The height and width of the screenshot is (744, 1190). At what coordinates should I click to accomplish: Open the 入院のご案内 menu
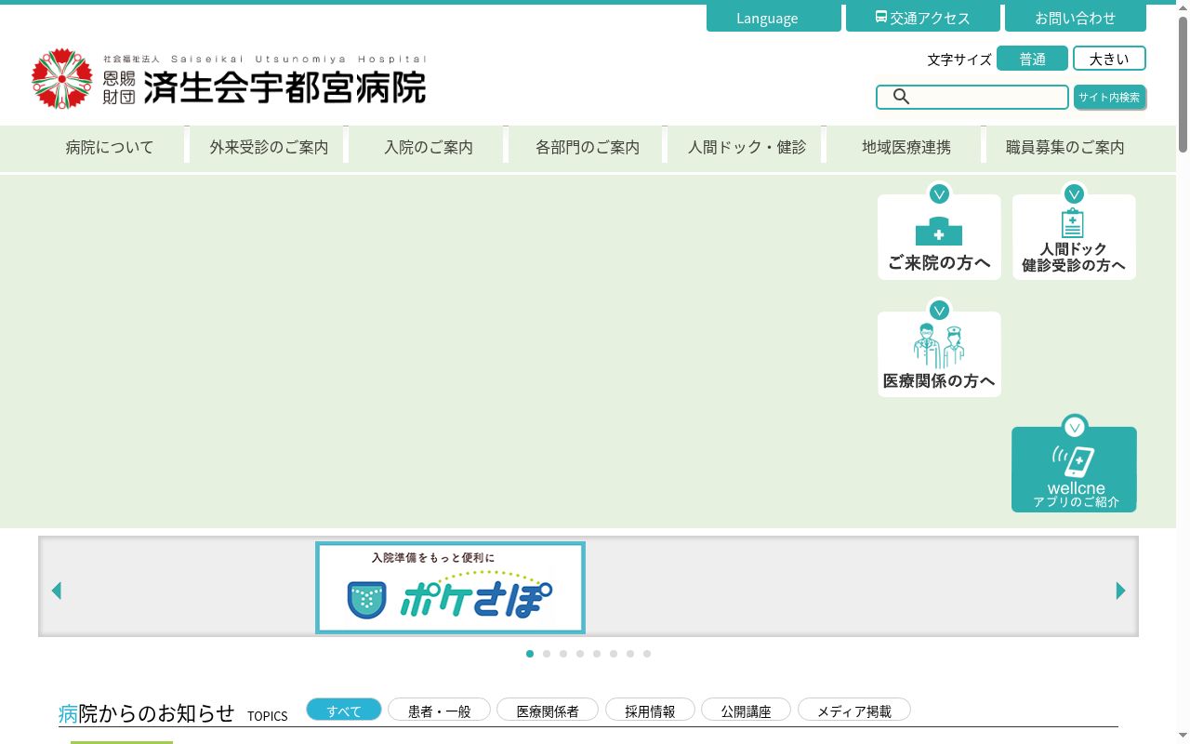(429, 147)
